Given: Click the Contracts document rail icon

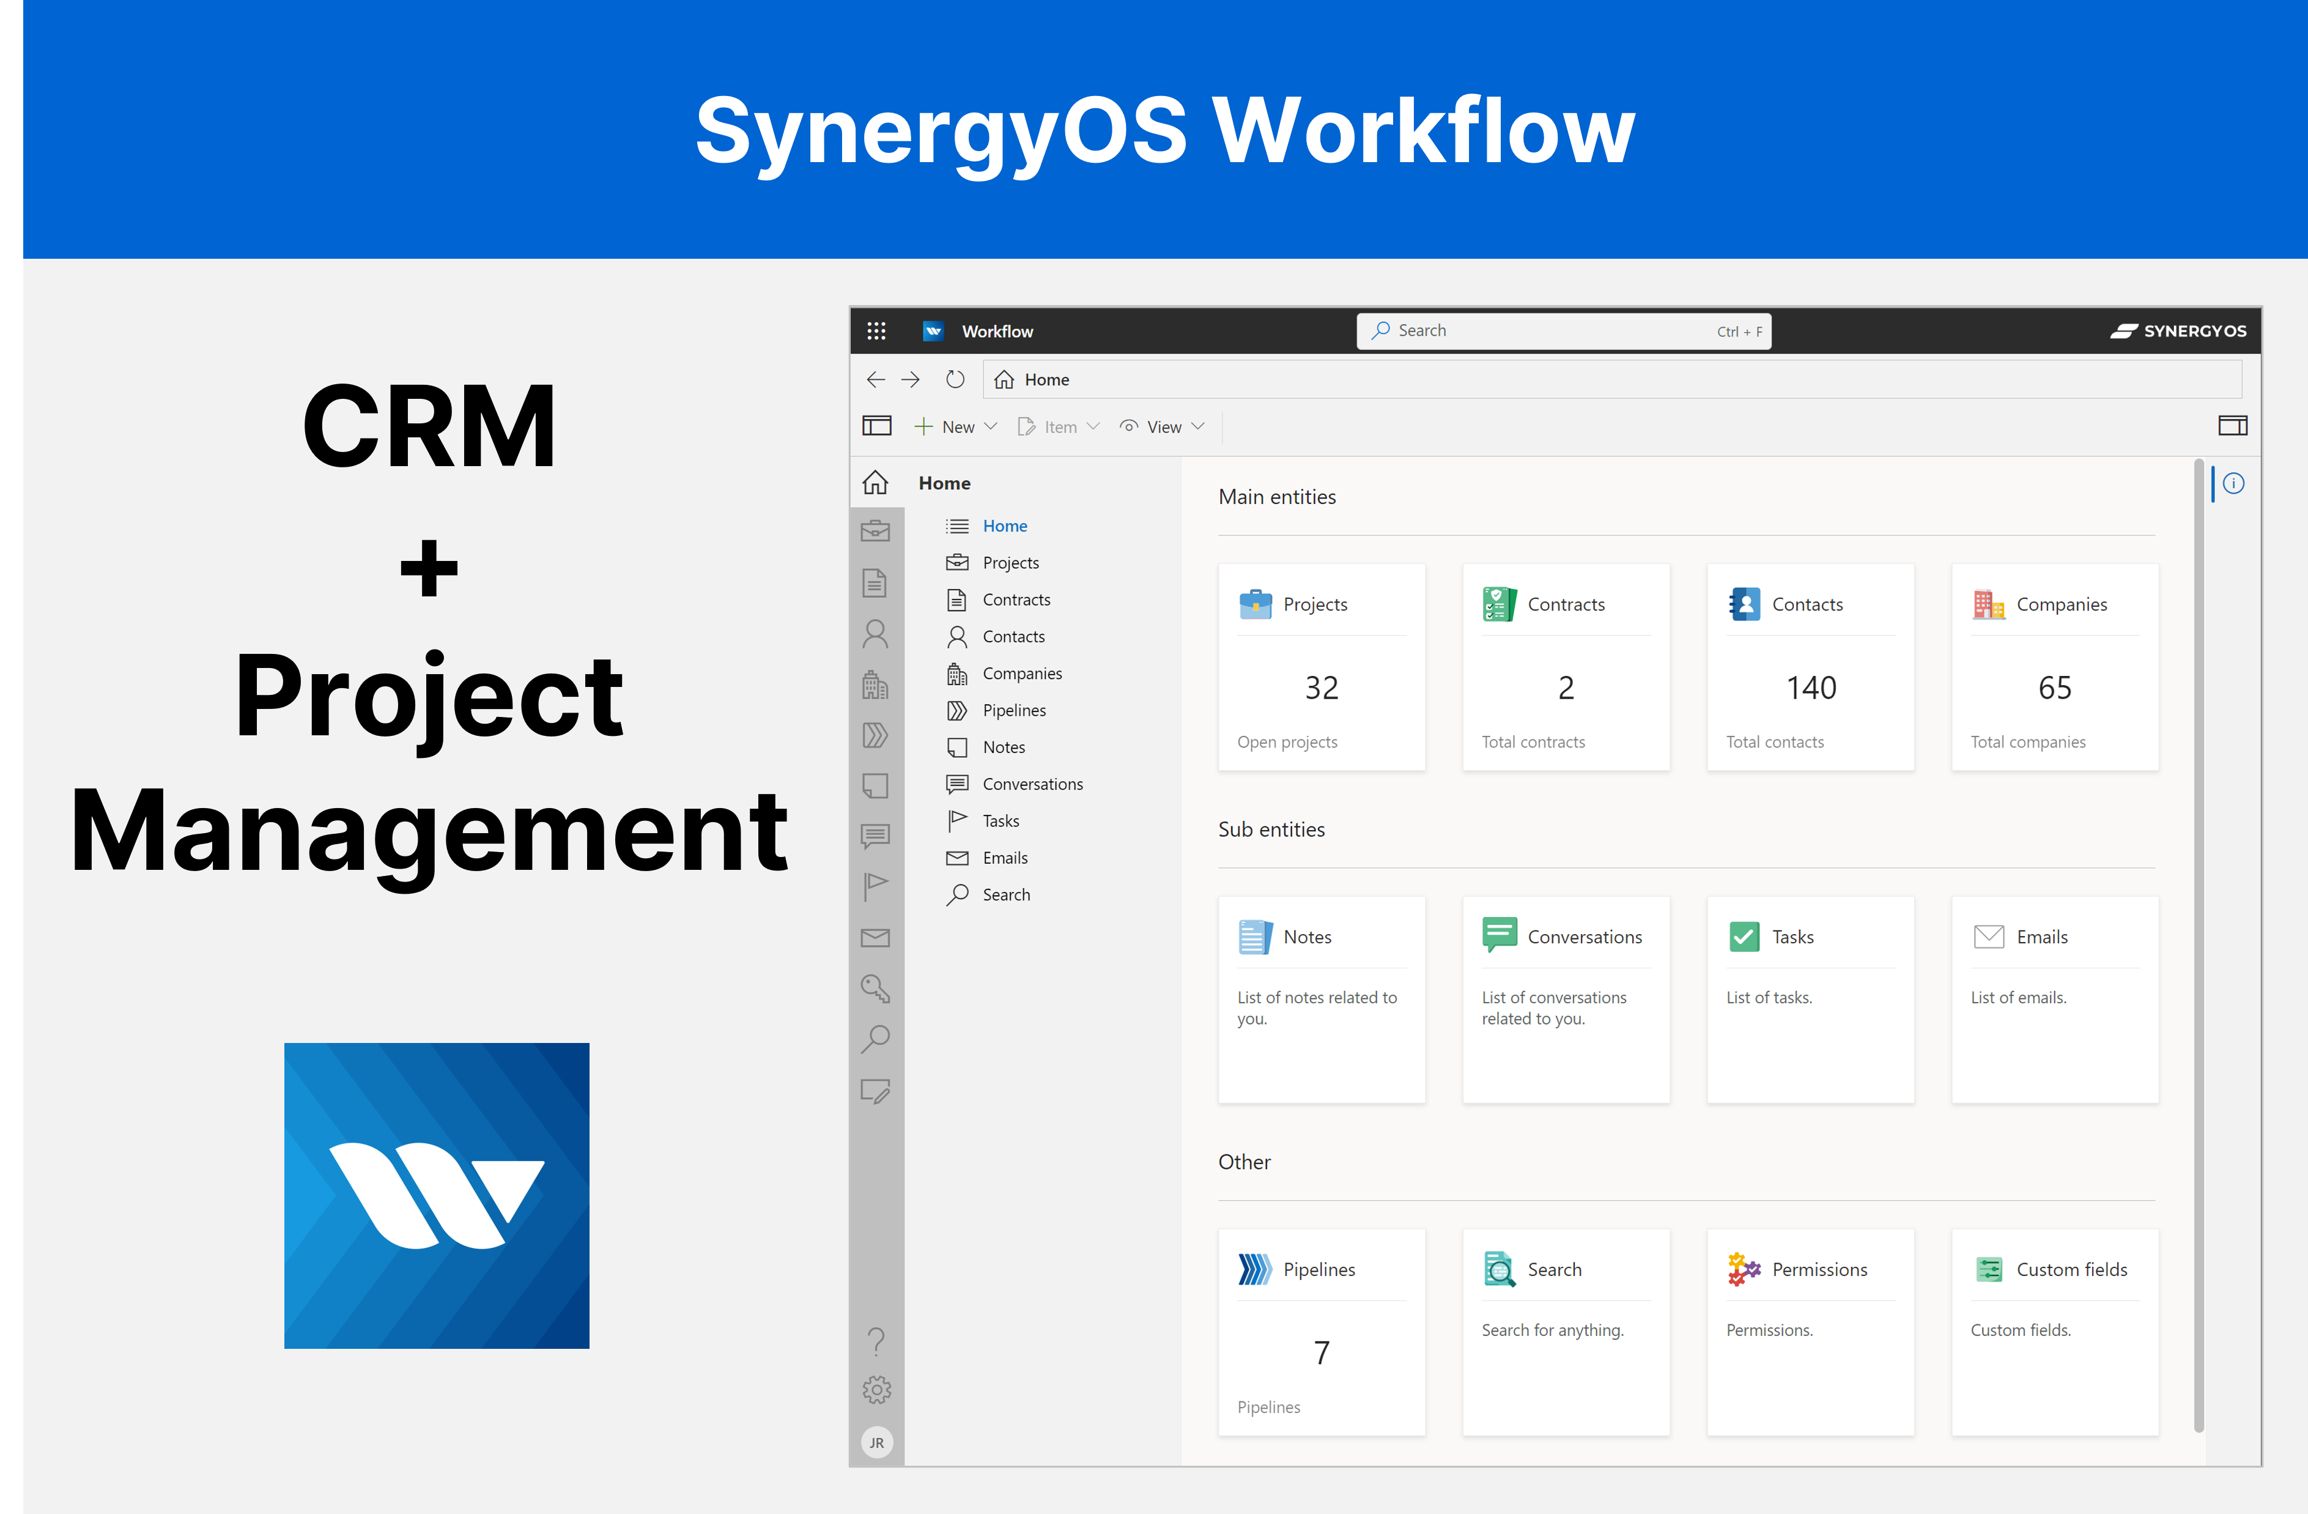Looking at the screenshot, I should (x=875, y=582).
